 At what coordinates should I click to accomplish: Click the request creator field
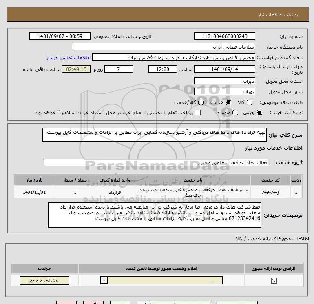pyautogui.click(x=174, y=58)
